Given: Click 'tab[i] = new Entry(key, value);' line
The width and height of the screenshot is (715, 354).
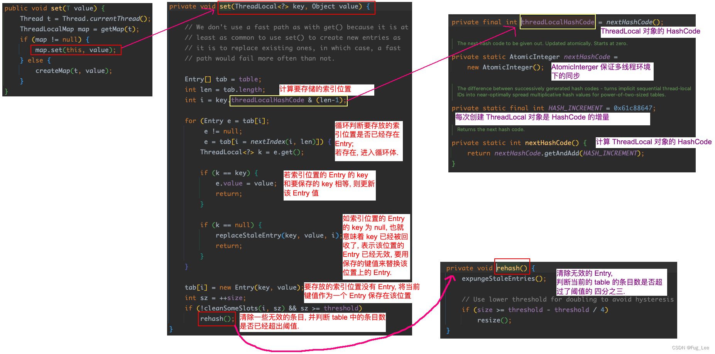Looking at the screenshot, I should coord(244,287).
